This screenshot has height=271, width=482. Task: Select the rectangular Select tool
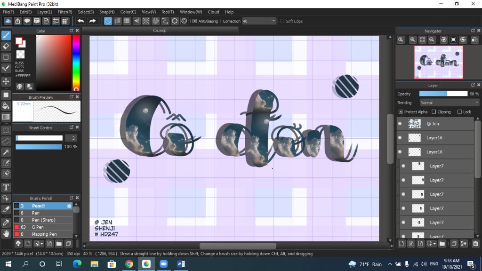pos(6,130)
